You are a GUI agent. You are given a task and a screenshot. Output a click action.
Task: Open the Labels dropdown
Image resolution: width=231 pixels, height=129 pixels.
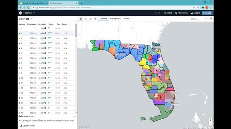tap(198, 19)
